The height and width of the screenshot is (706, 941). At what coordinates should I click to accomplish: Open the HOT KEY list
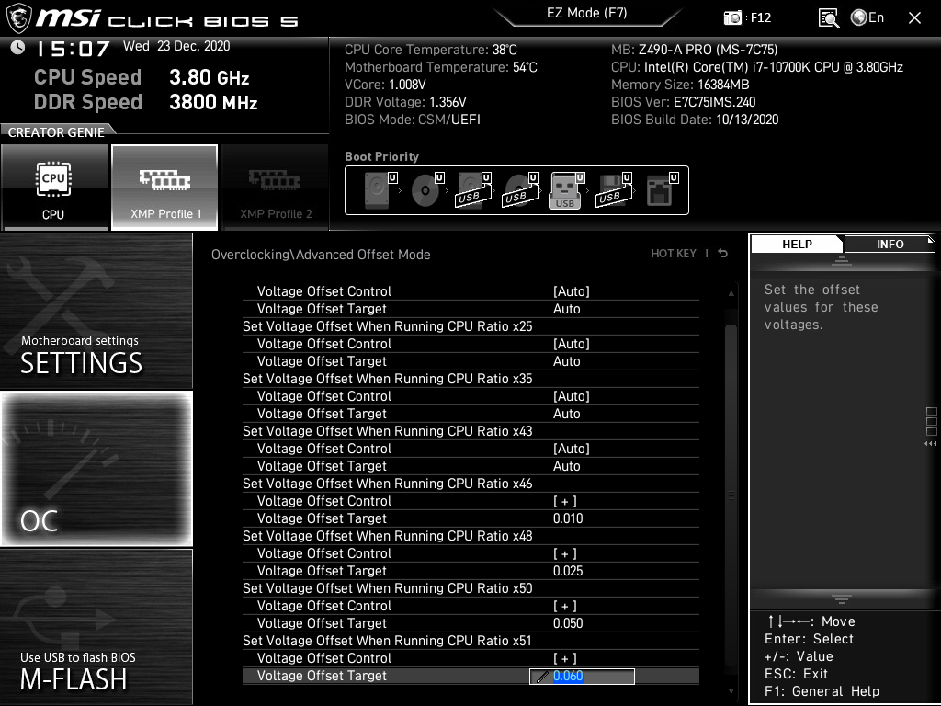tap(674, 254)
